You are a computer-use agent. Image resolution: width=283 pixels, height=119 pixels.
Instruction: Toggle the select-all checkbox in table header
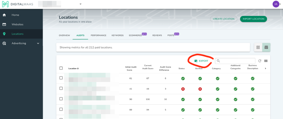pyautogui.click(x=61, y=68)
